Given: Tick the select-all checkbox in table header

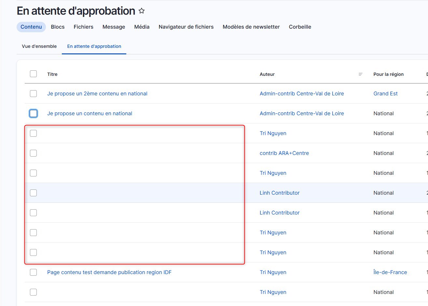Looking at the screenshot, I should click(x=33, y=74).
